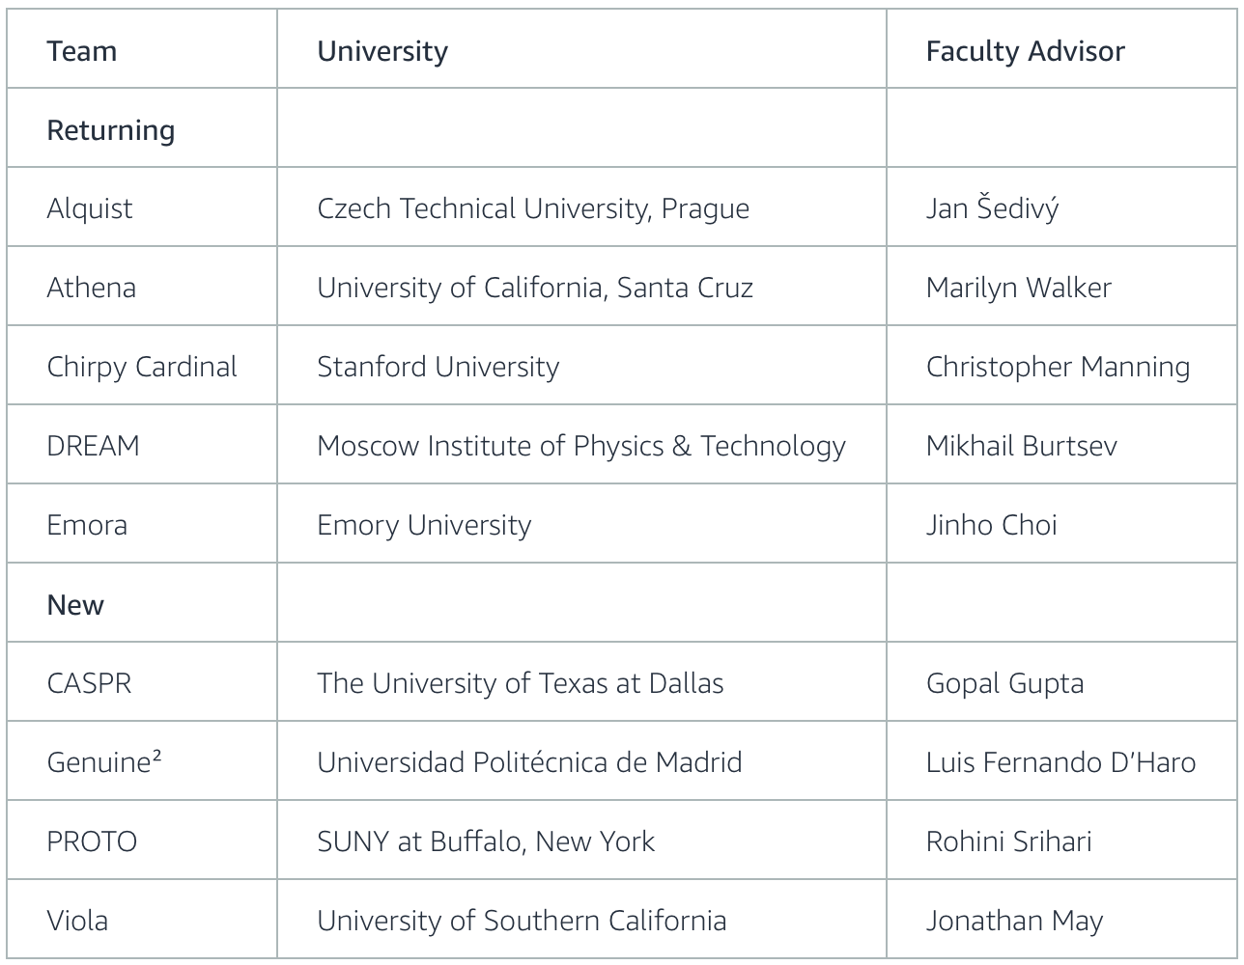The width and height of the screenshot is (1244, 965).
Task: Select Stanford University in the table
Action: pyautogui.click(x=438, y=367)
